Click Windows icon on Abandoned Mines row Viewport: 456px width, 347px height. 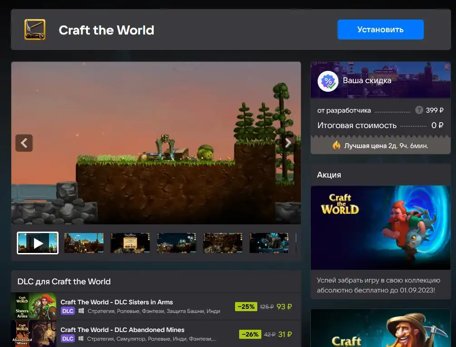click(81, 338)
